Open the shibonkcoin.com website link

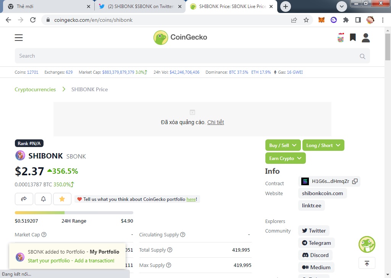(322, 193)
